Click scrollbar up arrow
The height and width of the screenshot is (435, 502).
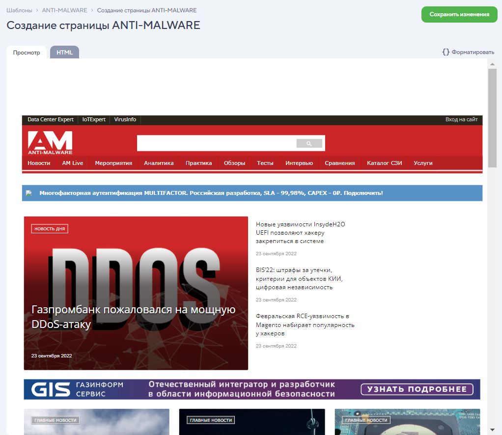tap(492, 64)
